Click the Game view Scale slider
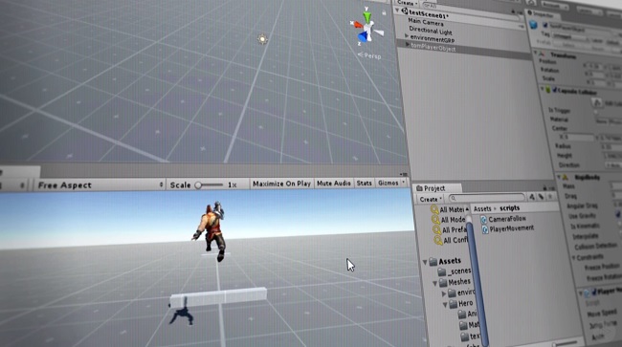 209,185
